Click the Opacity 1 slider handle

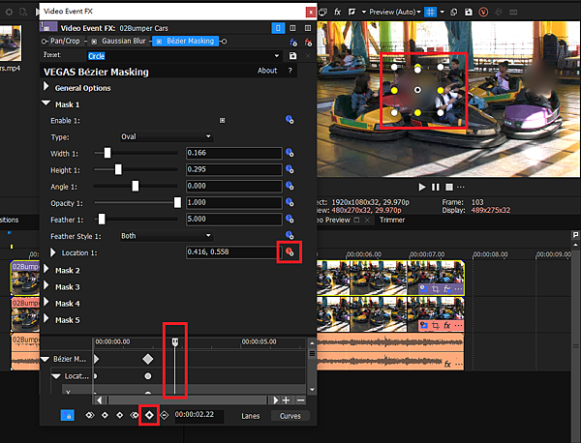click(177, 202)
